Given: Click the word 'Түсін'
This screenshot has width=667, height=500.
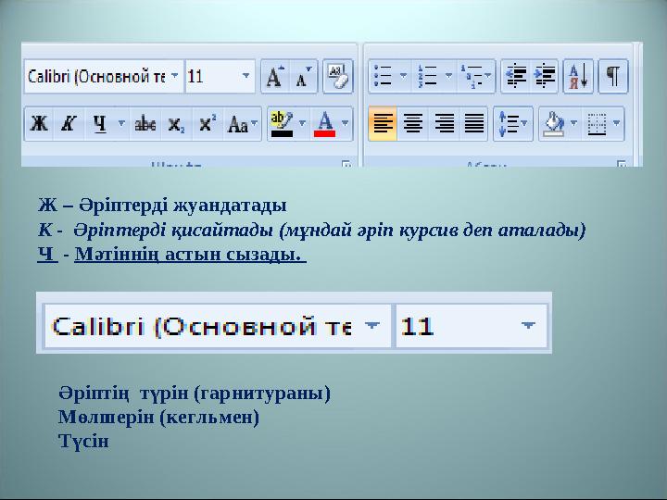Looking at the screenshot, I should click(83, 442).
